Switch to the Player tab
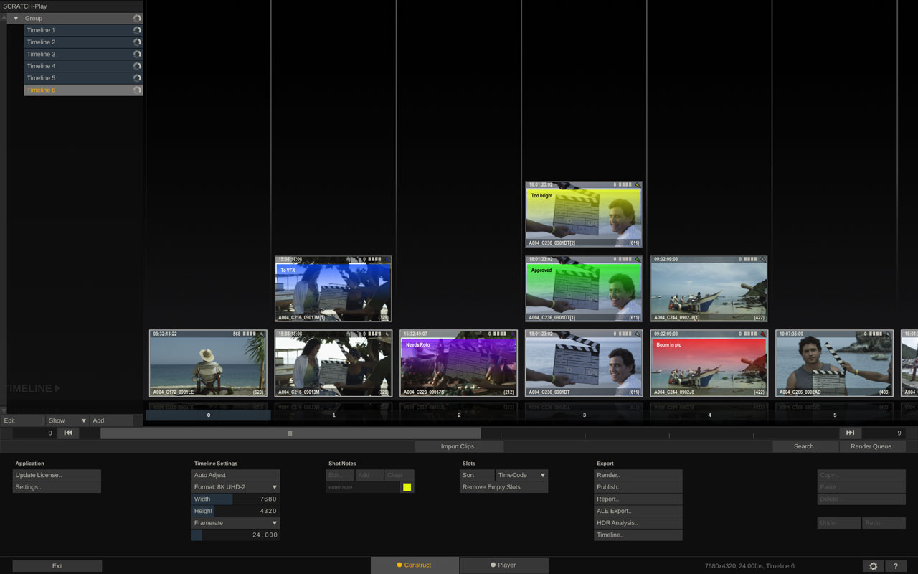The width and height of the screenshot is (918, 574). [x=503, y=565]
